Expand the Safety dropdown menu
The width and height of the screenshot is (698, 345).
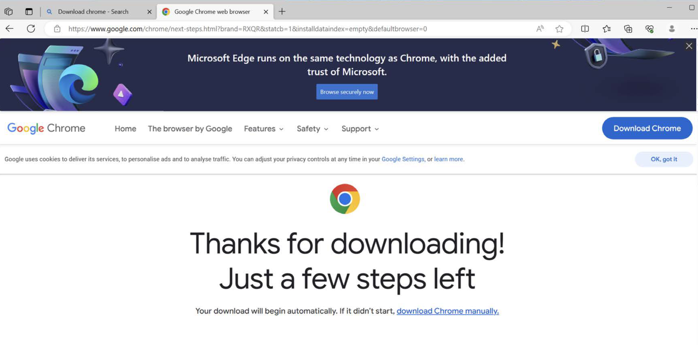point(312,129)
